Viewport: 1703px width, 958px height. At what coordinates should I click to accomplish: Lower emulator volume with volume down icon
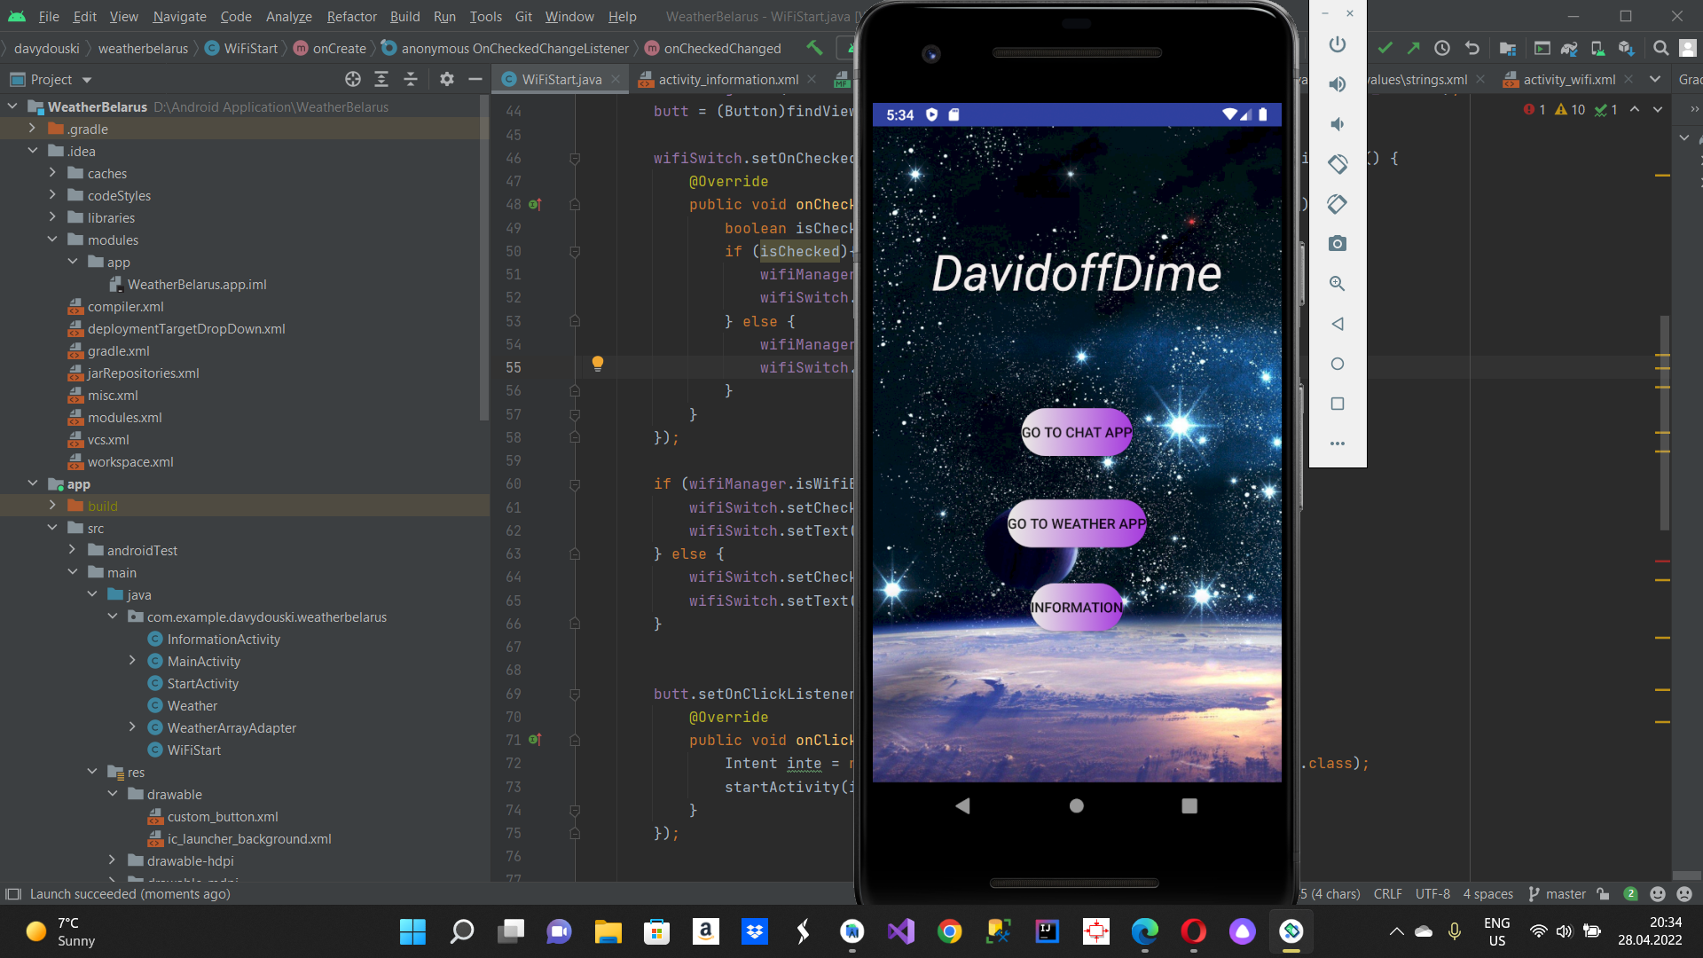(1338, 124)
